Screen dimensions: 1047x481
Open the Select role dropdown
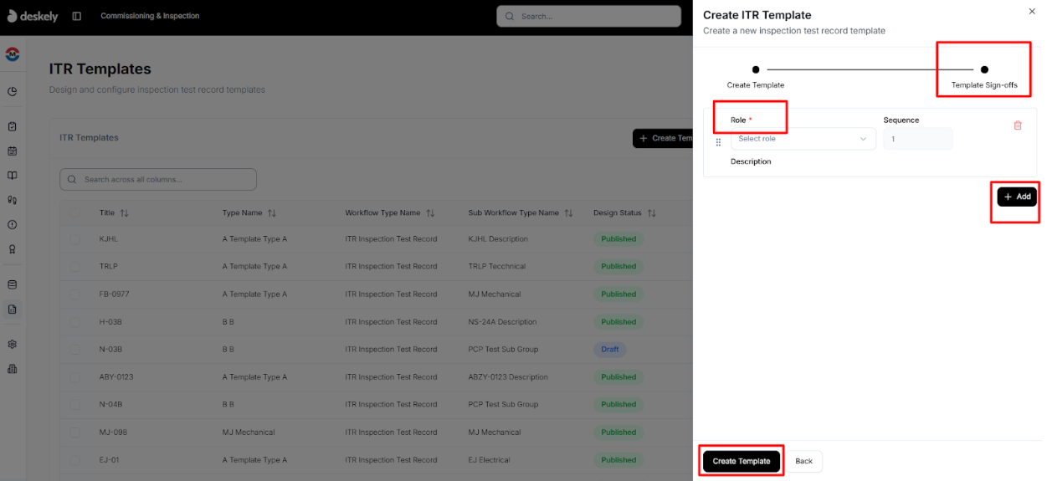[x=803, y=139]
